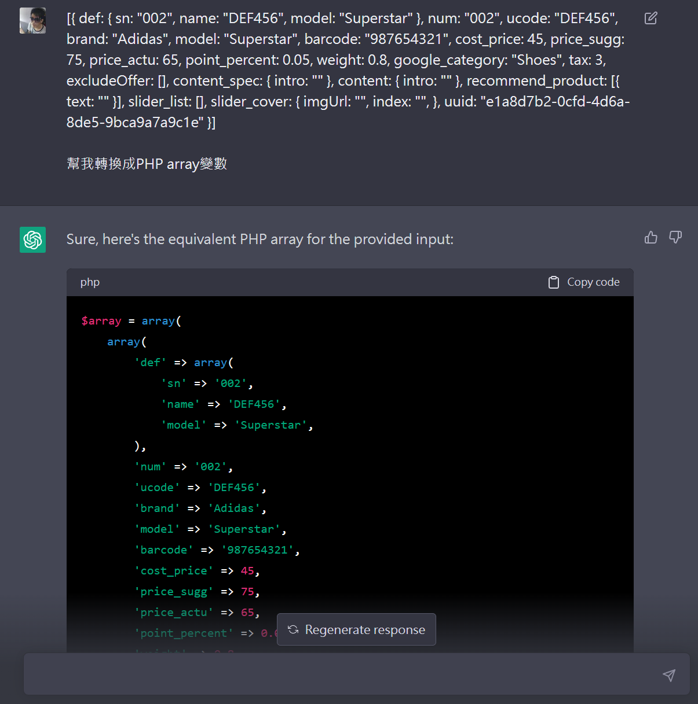This screenshot has width=698, height=704.
Task: Click the 'brand' => 'Adidas' code line
Action: tap(200, 508)
